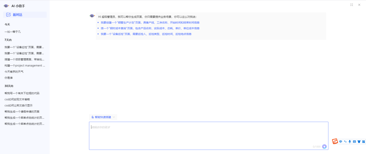Activate Sogou voice input microphone
The height and width of the screenshot is (154, 366).
coord(350,142)
